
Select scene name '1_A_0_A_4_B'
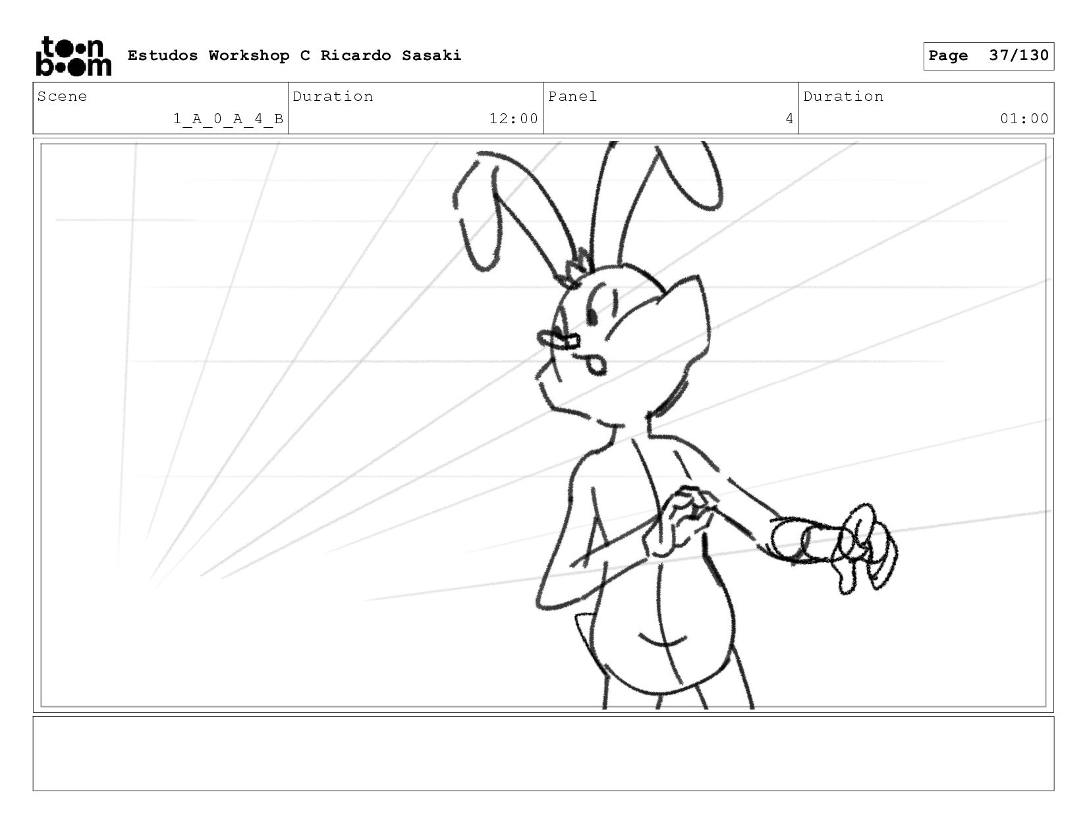click(x=228, y=119)
